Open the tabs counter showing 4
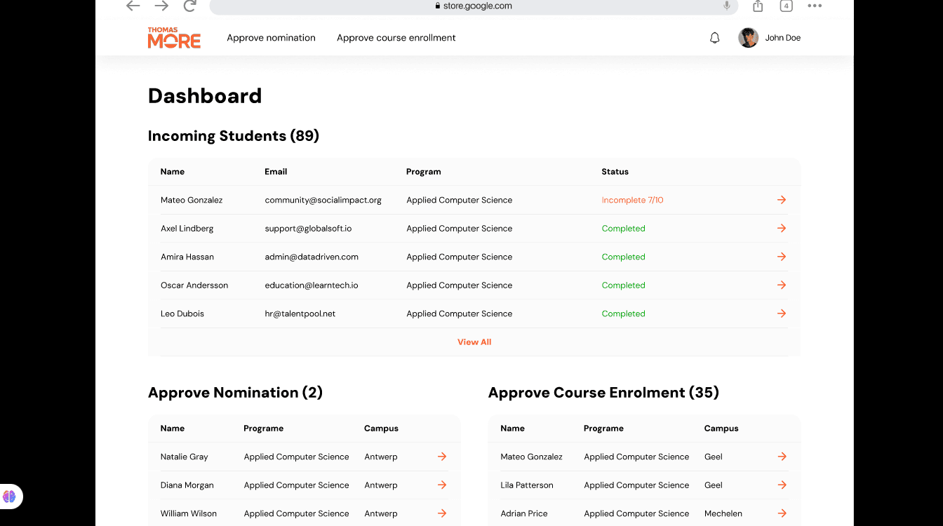Screen dimensions: 943x526 (x=787, y=6)
